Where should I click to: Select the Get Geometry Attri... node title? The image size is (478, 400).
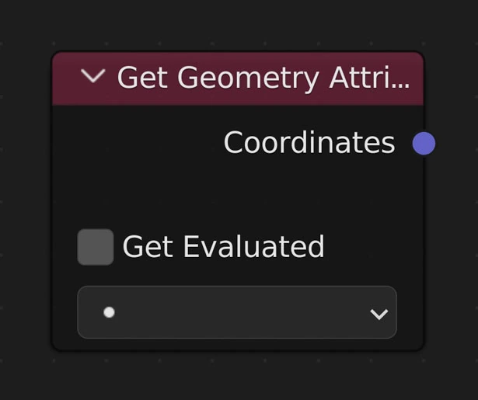(x=263, y=78)
